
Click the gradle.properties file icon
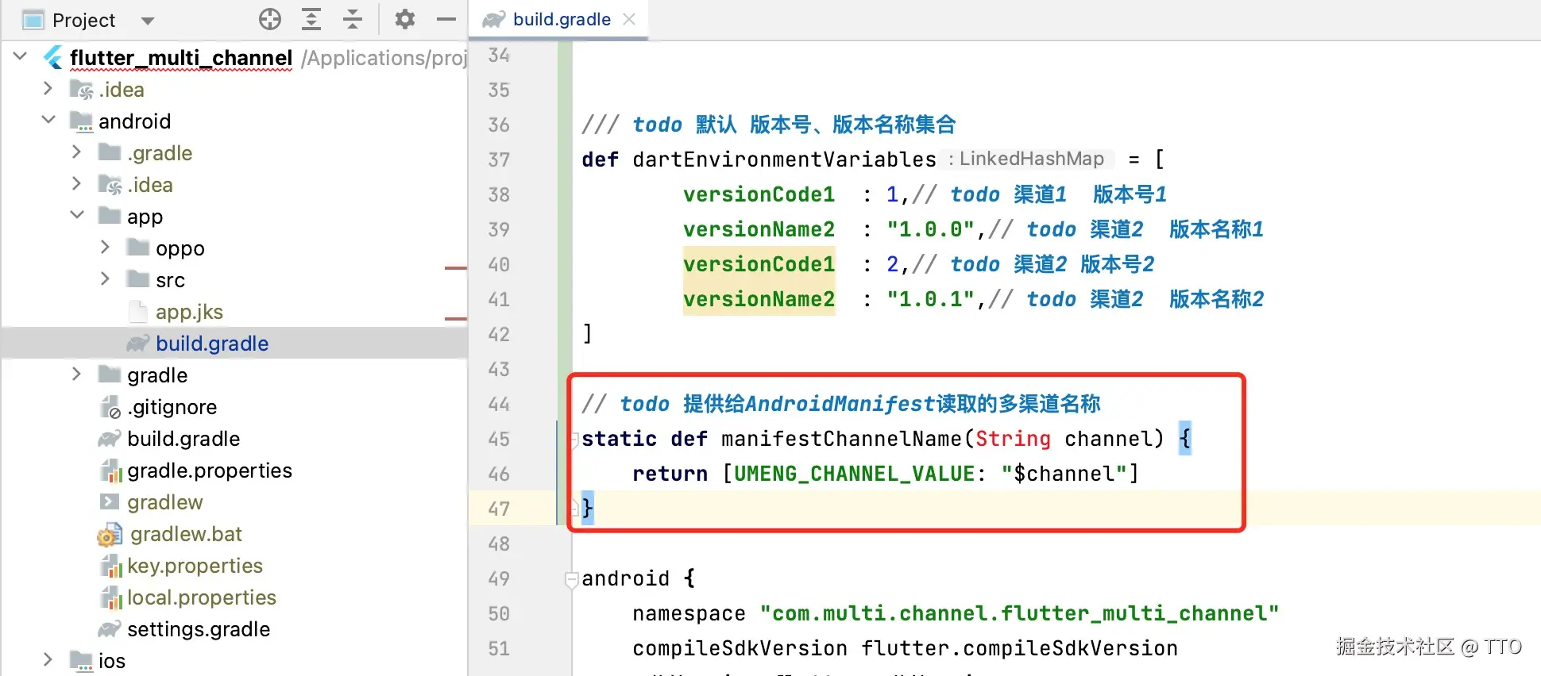tap(110, 471)
